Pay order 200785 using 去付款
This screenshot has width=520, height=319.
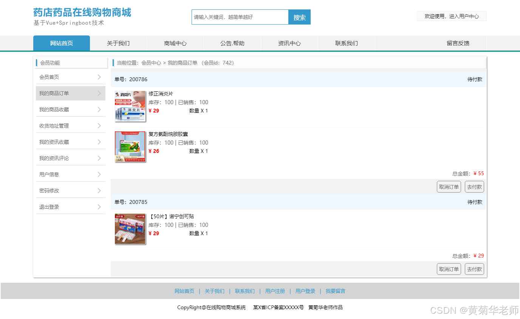point(474,269)
